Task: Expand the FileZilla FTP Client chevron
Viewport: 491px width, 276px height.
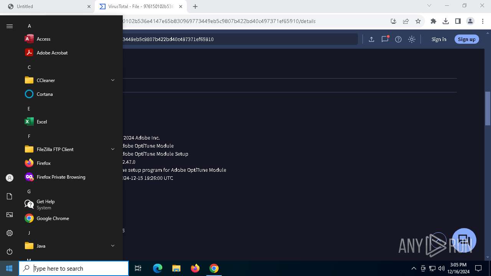Action: (113, 149)
